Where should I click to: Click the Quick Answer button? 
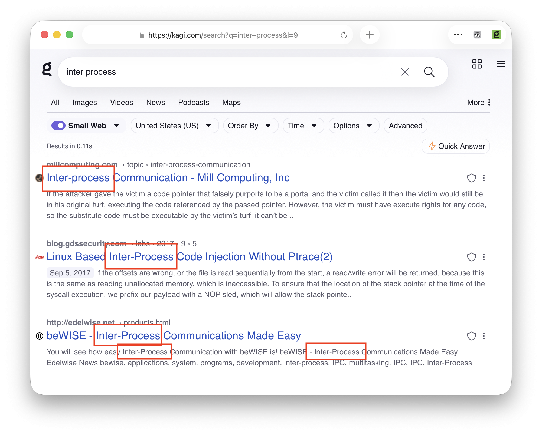(456, 146)
